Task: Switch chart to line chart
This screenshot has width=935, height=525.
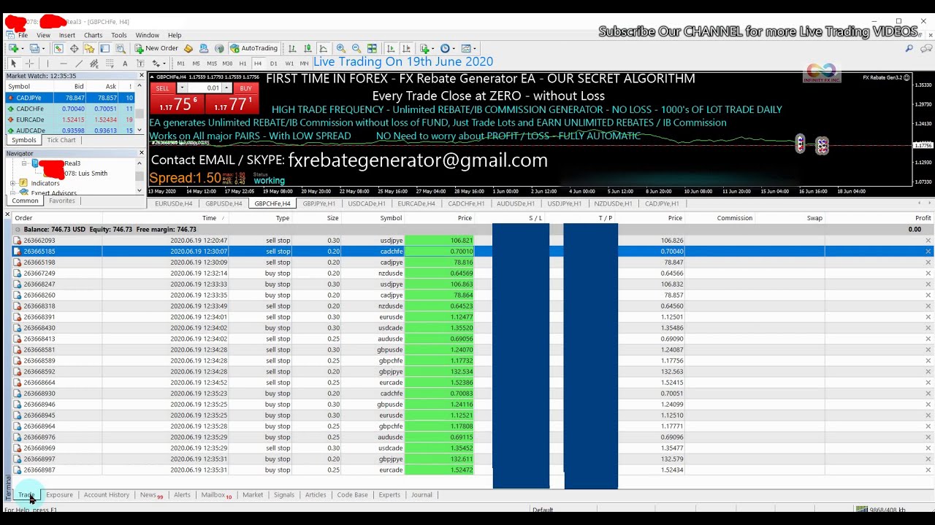Action: click(323, 48)
